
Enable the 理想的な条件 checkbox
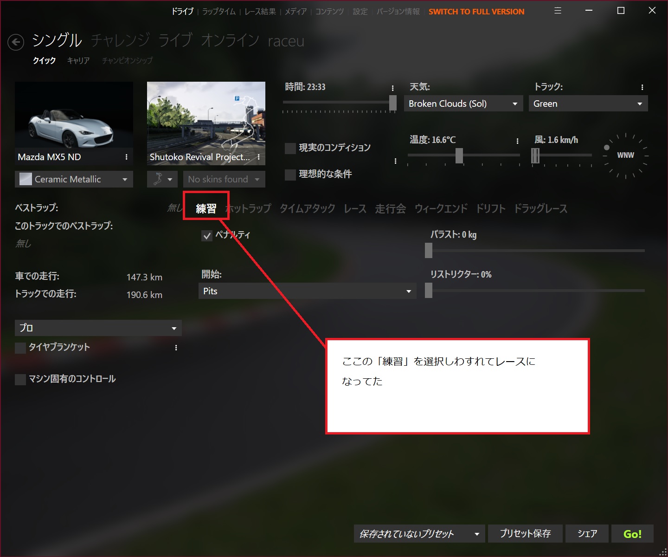pyautogui.click(x=290, y=175)
